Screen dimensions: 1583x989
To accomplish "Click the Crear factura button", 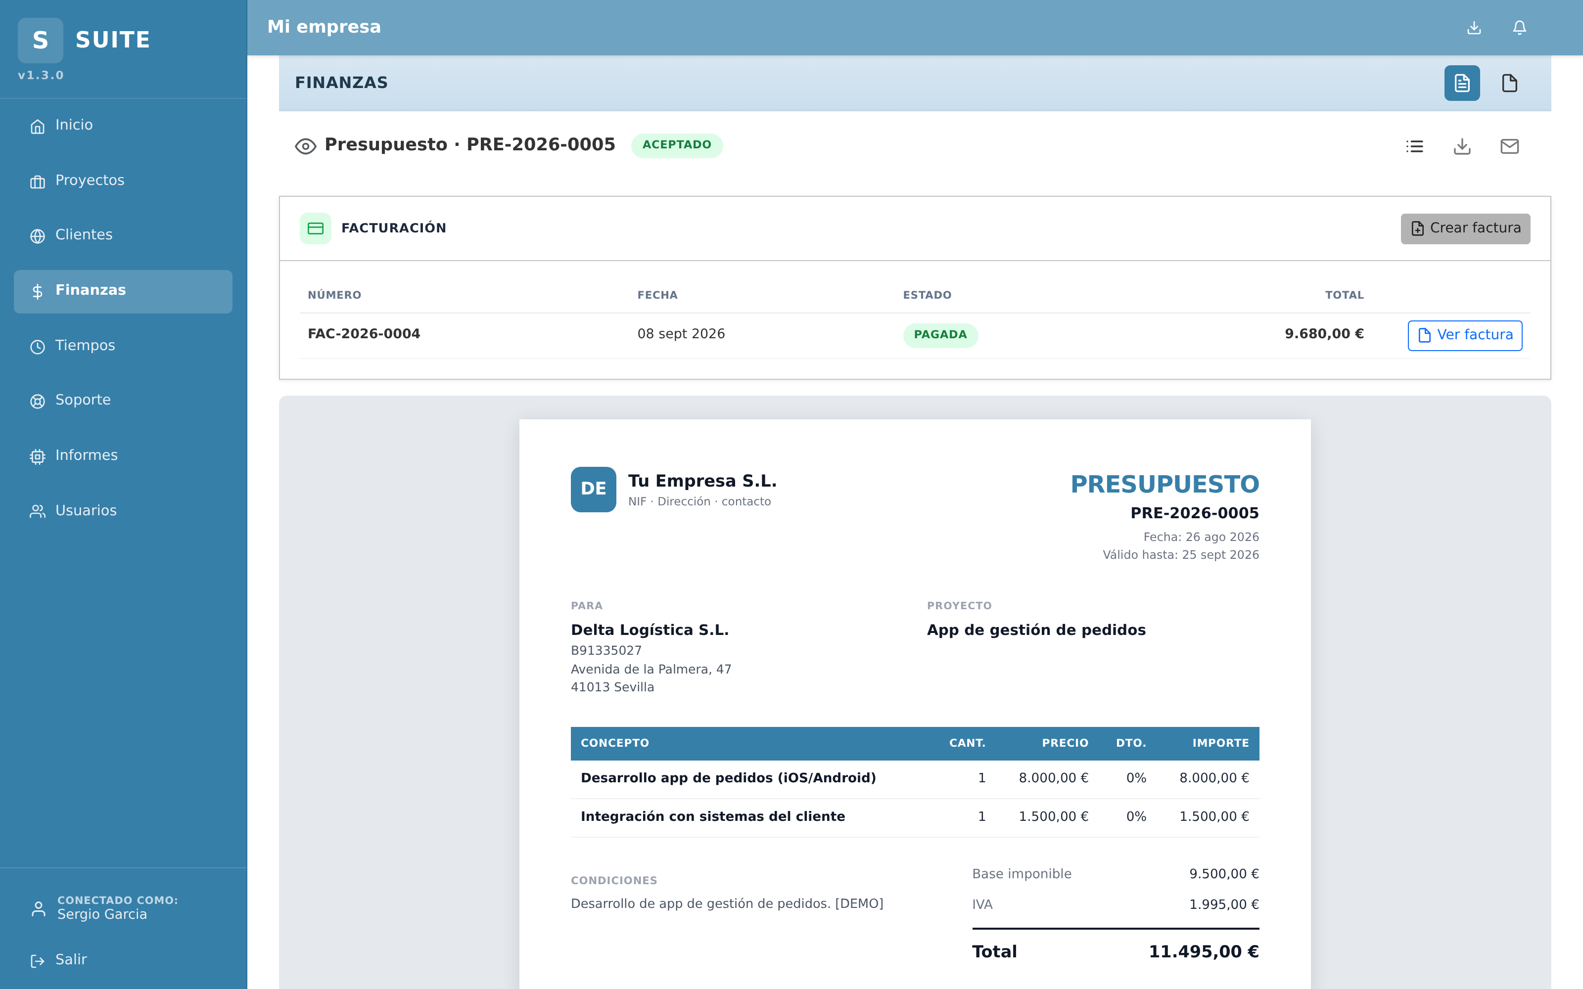I will point(1465,228).
